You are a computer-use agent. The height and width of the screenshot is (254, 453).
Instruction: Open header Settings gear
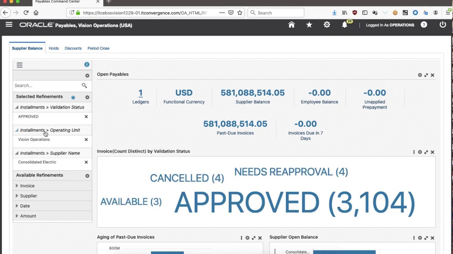pos(327,25)
